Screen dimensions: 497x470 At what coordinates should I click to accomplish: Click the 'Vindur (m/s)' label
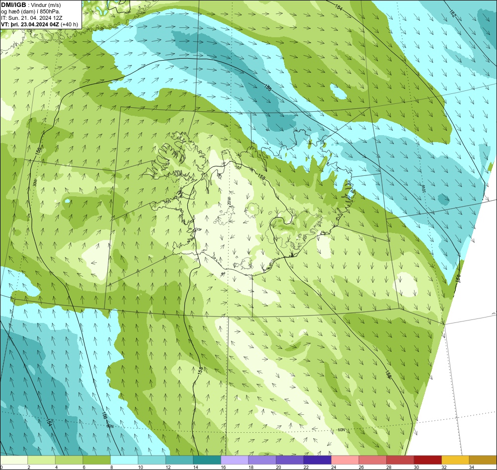click(47, 5)
